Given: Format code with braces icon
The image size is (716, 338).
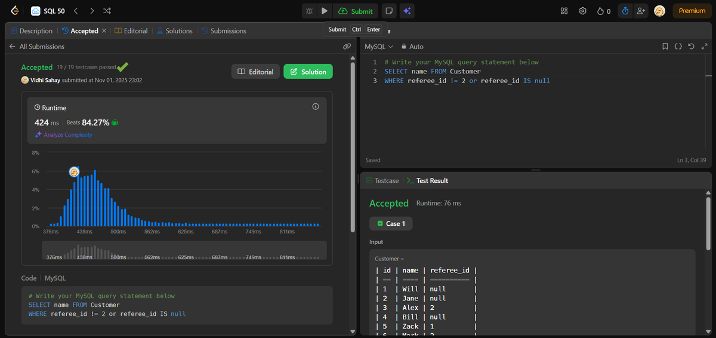Looking at the screenshot, I should (678, 47).
